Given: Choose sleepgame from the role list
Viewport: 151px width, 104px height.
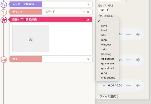Looking at the screenshot, I should point(107,78).
